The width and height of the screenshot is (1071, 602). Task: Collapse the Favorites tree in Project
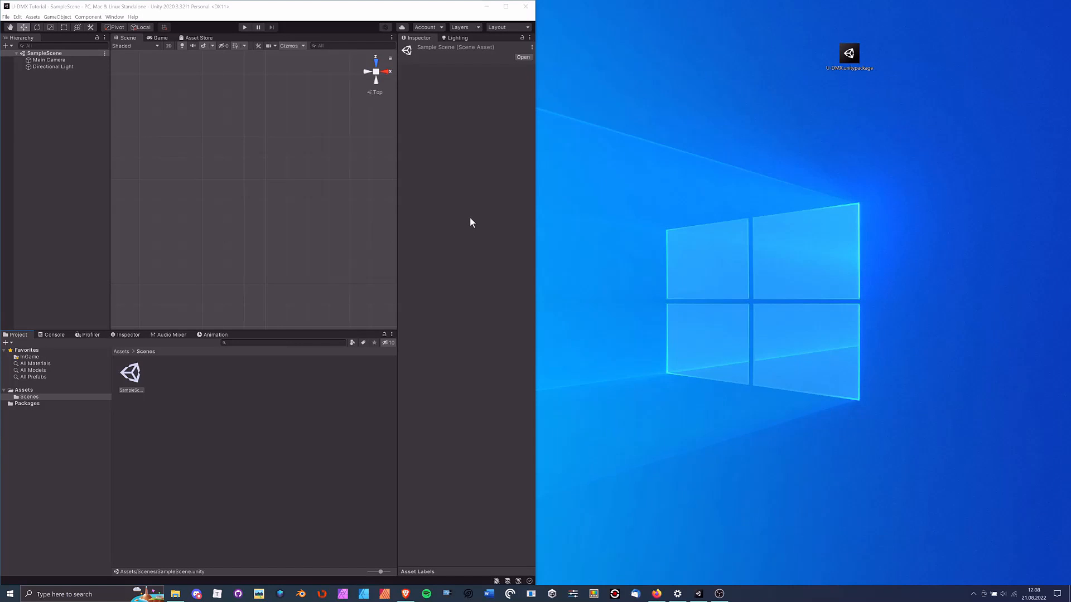click(4, 350)
